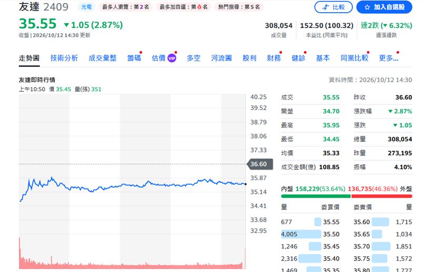Click 內盤 volume 158,229(53.64%)
This screenshot has width=421, height=272.
click(x=320, y=189)
